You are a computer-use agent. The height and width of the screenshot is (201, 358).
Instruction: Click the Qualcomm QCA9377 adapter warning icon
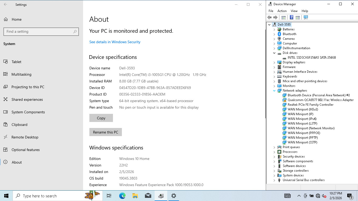285,100
